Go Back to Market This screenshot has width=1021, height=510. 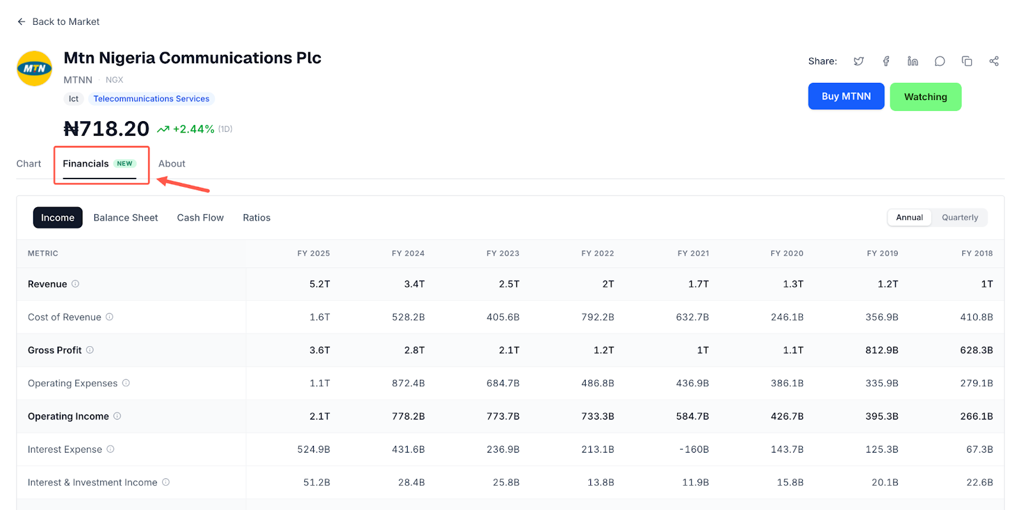(x=58, y=22)
